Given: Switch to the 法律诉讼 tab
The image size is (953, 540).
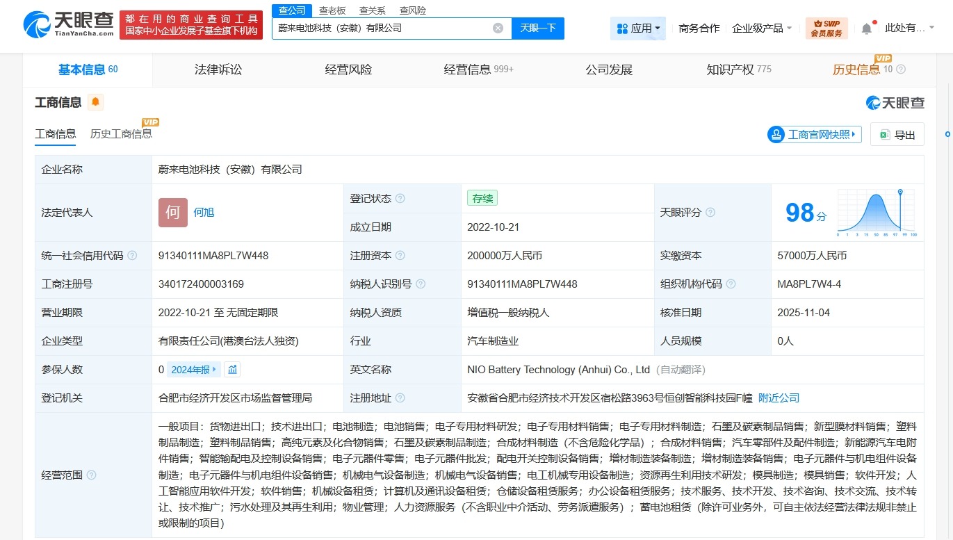Looking at the screenshot, I should point(217,69).
